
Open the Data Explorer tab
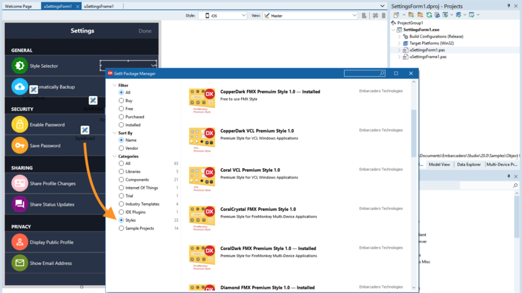(x=469, y=165)
